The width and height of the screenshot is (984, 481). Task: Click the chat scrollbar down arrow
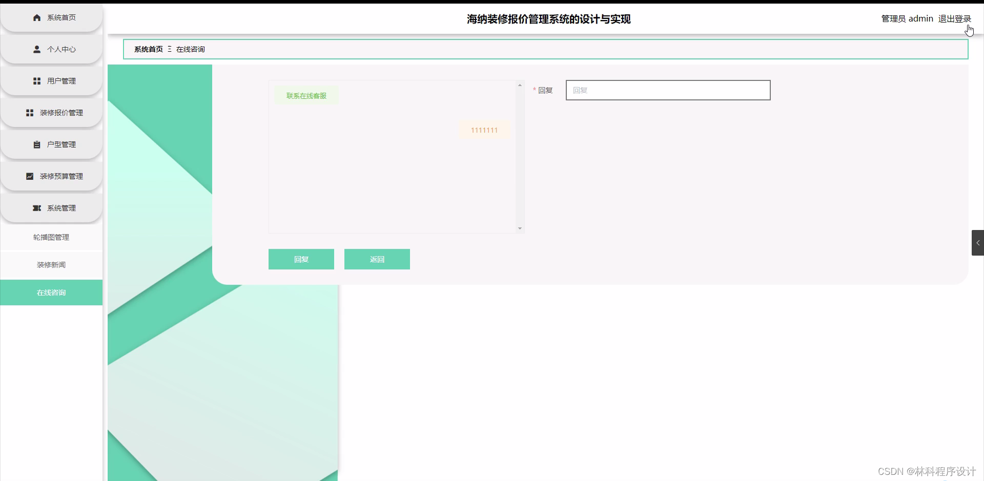[x=520, y=228]
